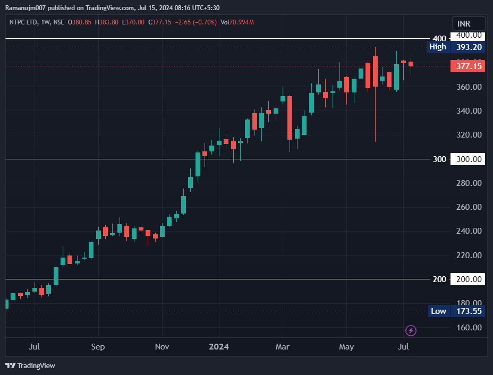Image resolution: width=493 pixels, height=375 pixels.
Task: Select the horizontal line labeled 400
Action: coord(217,39)
